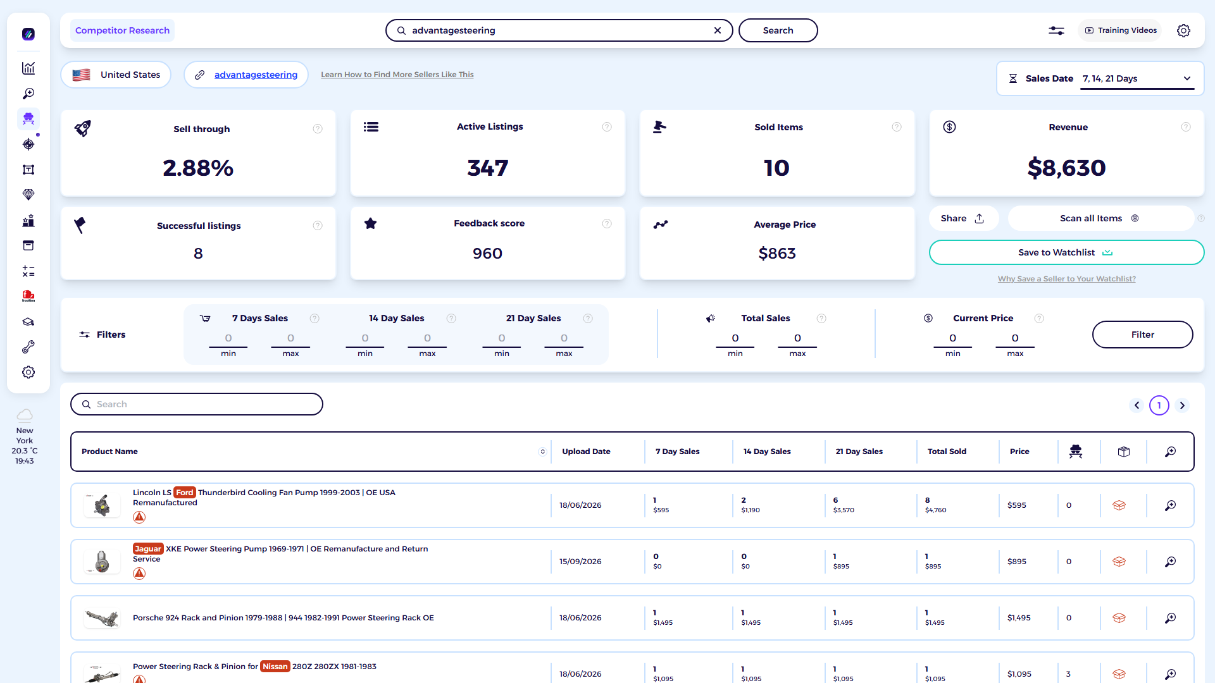1215x683 pixels.
Task: Open the product research magnifier icon in sidebar
Action: click(x=28, y=94)
